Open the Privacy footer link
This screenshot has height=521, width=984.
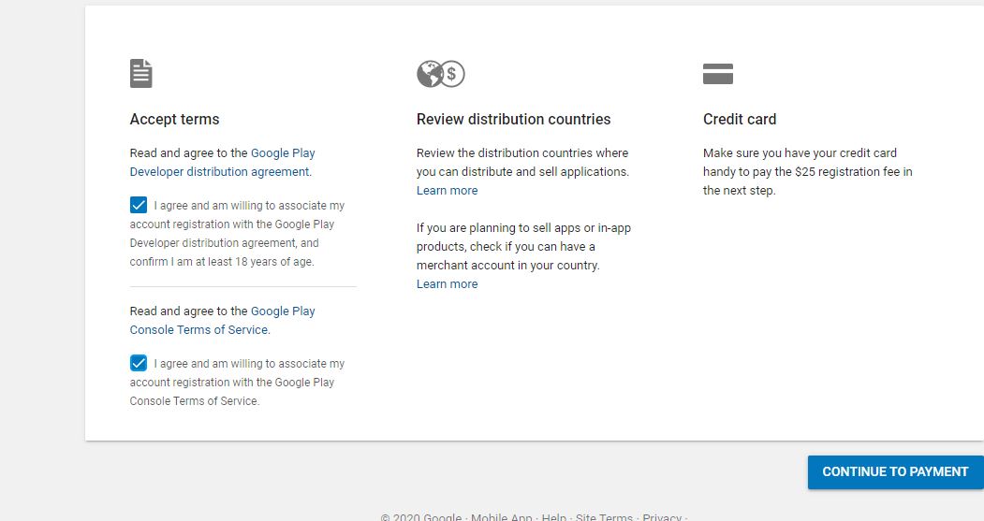click(661, 517)
